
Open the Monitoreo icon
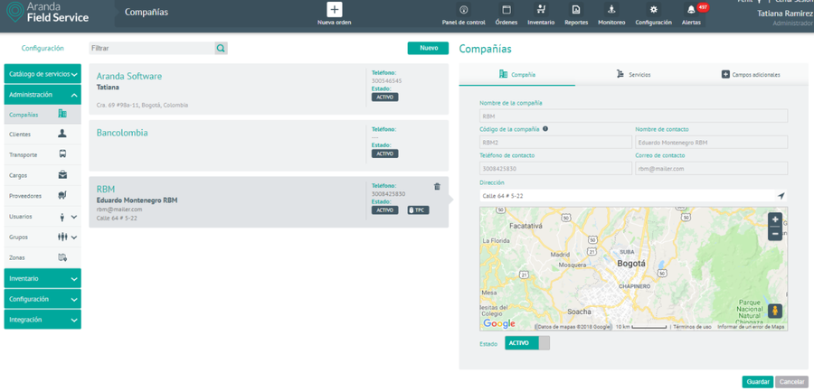point(611,10)
